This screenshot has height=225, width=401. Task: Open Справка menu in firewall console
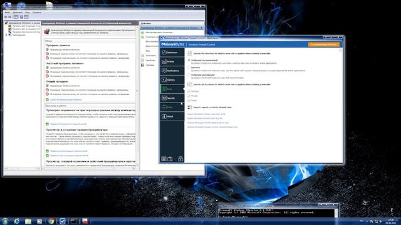click(36, 12)
